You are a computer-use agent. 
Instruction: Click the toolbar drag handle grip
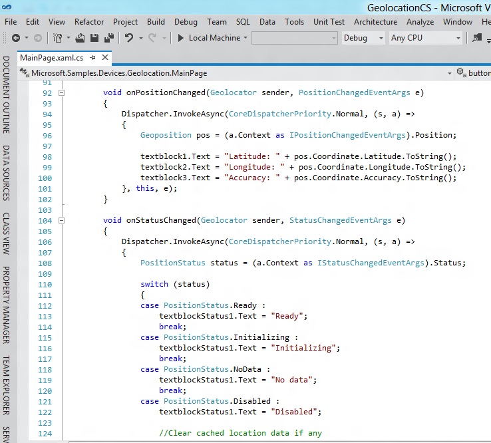point(5,38)
